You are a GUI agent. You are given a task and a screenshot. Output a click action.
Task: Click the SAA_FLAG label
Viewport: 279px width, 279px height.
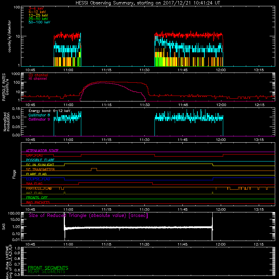pyautogui.click(x=34, y=184)
